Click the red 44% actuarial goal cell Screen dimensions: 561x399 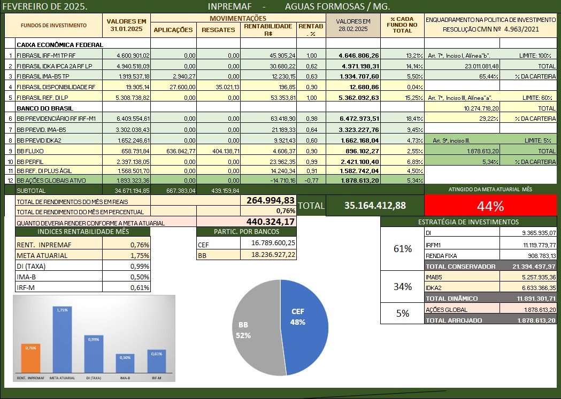pos(491,206)
